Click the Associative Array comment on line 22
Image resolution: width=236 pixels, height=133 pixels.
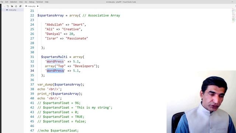(101, 16)
